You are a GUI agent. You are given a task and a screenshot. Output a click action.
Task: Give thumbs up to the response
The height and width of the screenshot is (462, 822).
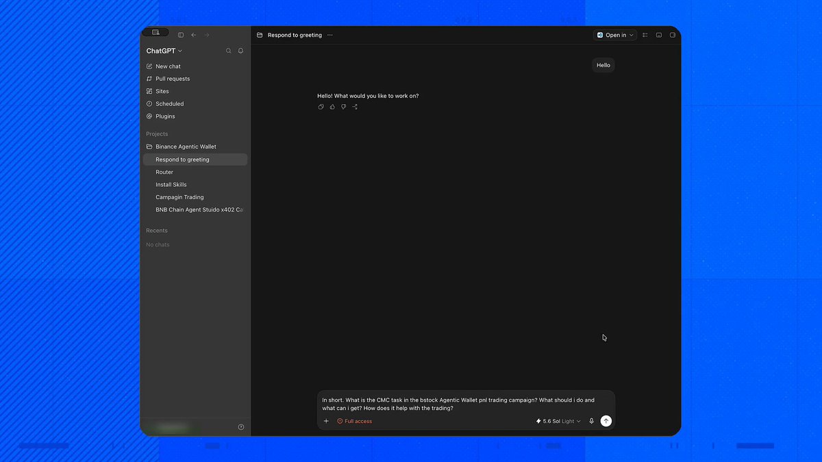coord(332,107)
